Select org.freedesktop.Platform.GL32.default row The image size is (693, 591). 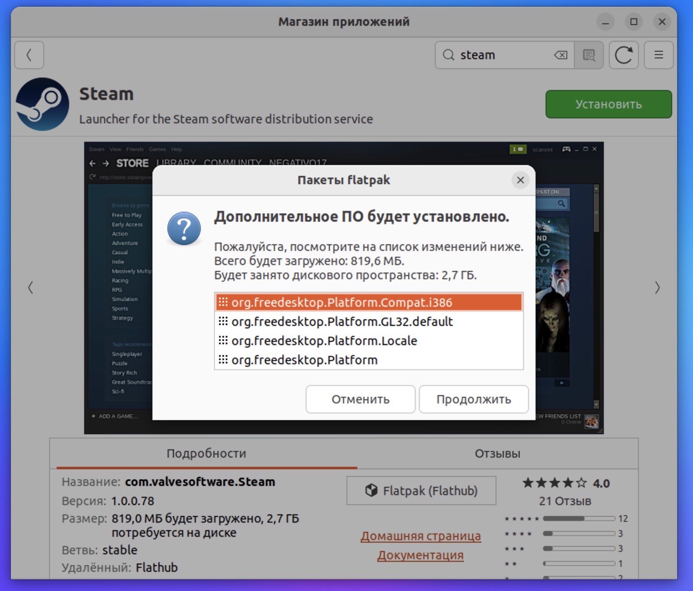click(369, 321)
